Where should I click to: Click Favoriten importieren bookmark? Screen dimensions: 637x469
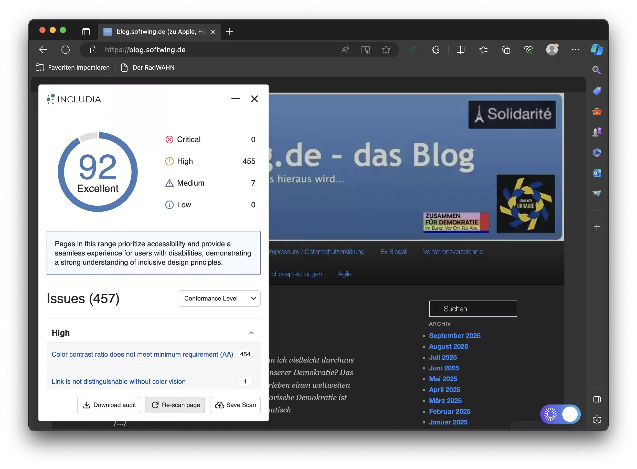(73, 68)
